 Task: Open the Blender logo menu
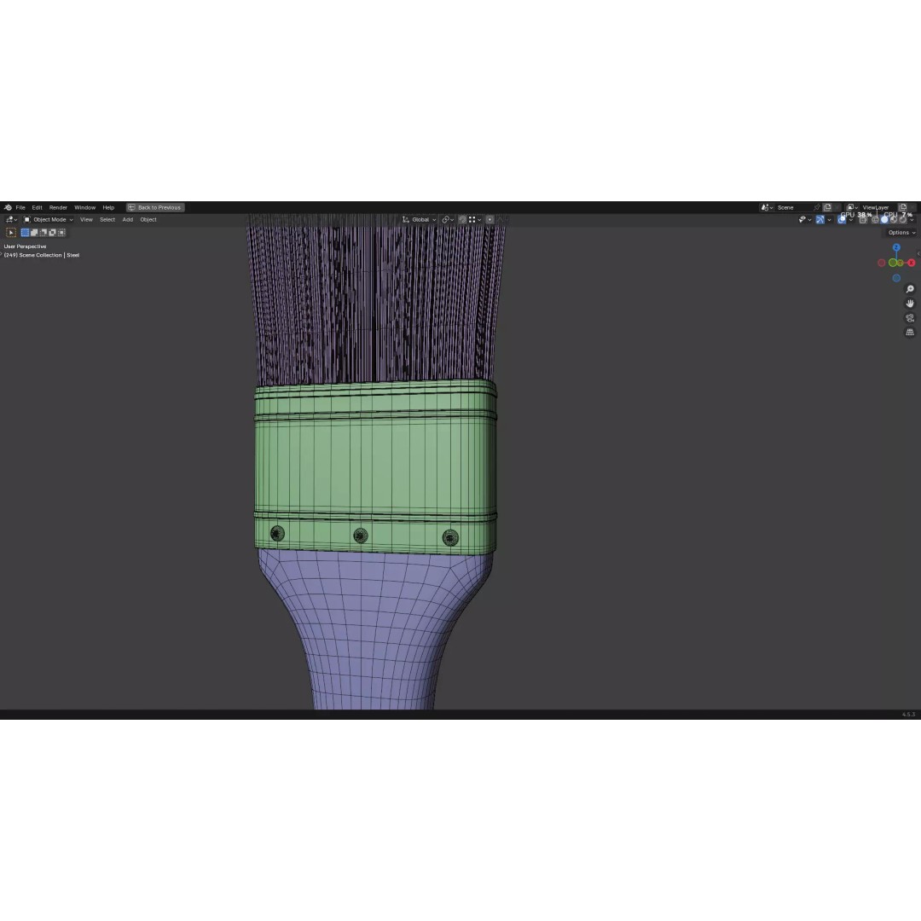(x=8, y=207)
